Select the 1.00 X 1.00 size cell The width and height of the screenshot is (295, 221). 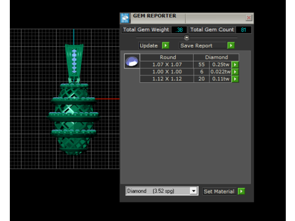[x=167, y=72]
